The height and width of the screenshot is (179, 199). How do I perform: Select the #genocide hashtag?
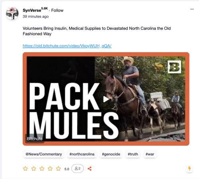[x=111, y=154]
